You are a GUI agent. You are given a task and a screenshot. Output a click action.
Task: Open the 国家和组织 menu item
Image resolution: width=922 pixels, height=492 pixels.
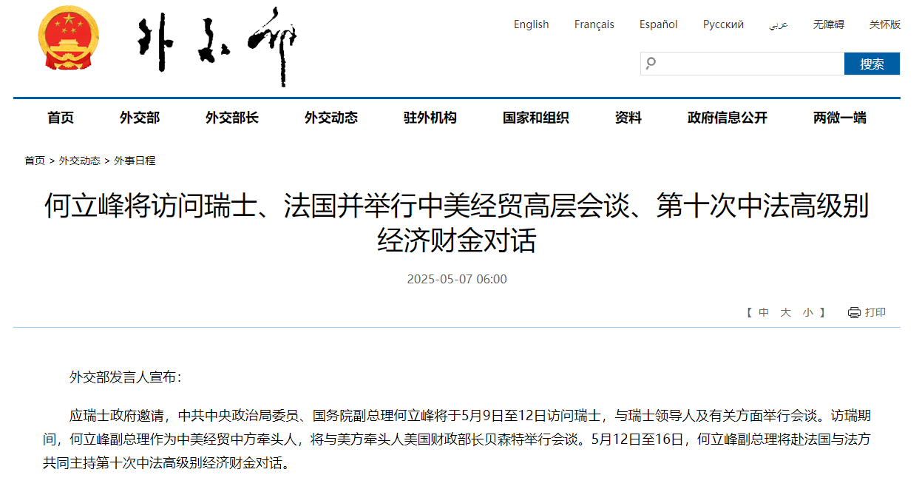(x=536, y=118)
